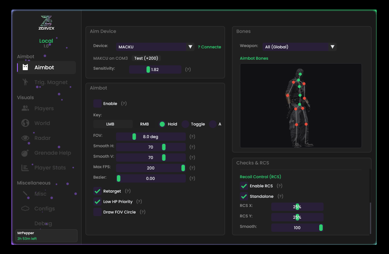Open the Radar eye icon
This screenshot has width=389, height=254.
(x=25, y=138)
